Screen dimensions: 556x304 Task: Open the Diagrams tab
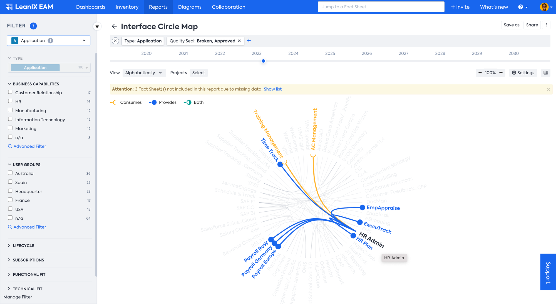[190, 7]
